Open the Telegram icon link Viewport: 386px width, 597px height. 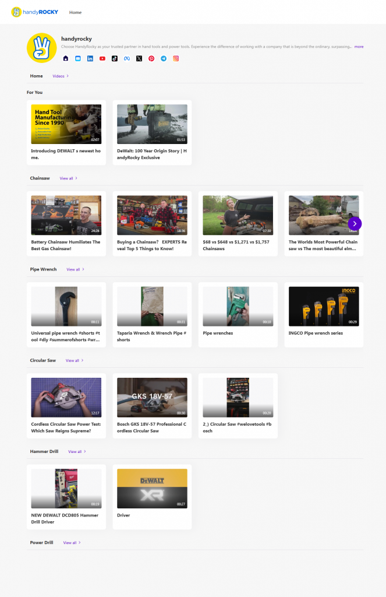point(164,58)
